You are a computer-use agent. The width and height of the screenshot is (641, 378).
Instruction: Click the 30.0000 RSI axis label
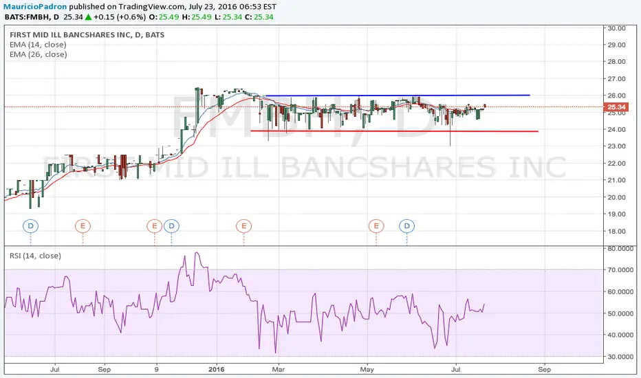click(x=620, y=357)
